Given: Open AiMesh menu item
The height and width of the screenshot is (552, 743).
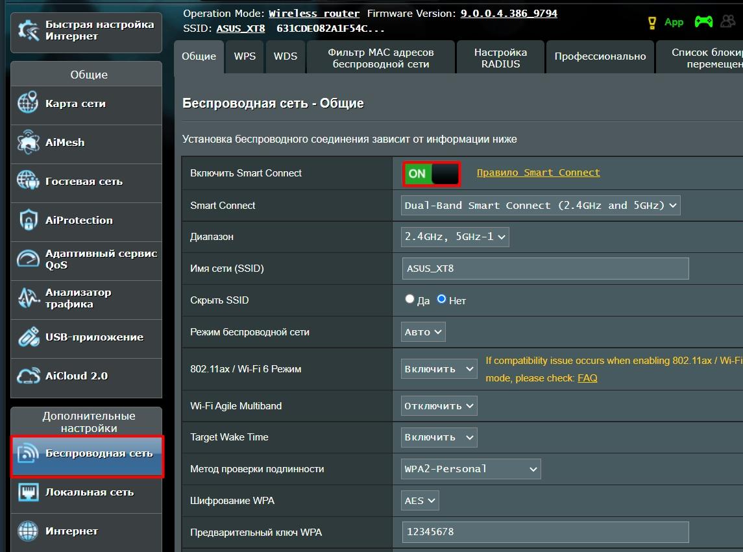Looking at the screenshot, I should click(86, 144).
